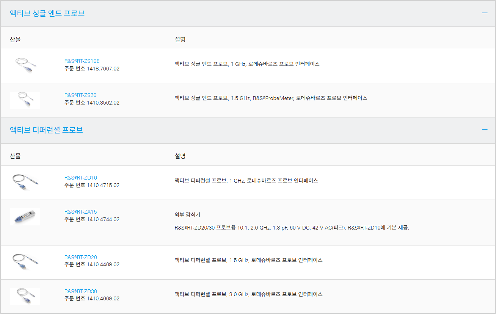
Task: Click the RT-ZS10E probe thumbnail image
Action: pyautogui.click(x=25, y=65)
